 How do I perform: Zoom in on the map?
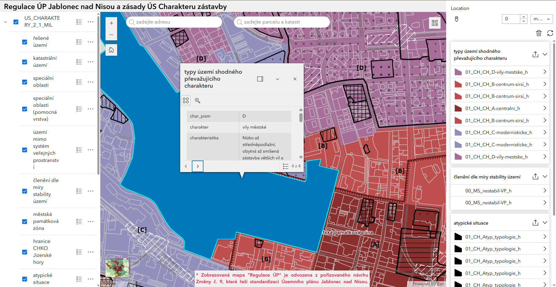111,23
